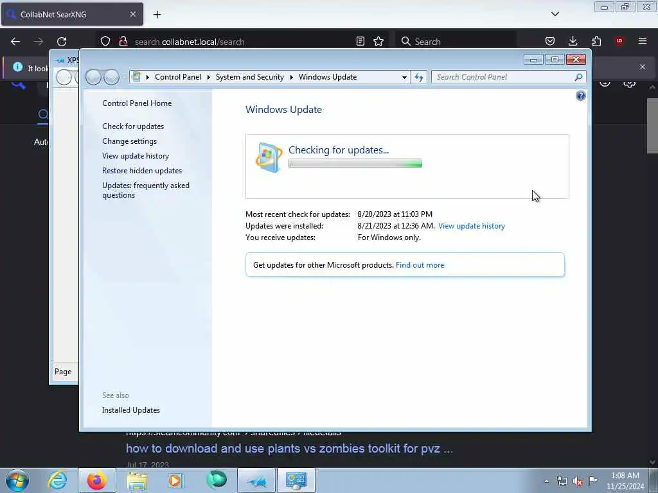Open Windows Media Player from taskbar
The image size is (658, 493).
[x=175, y=480]
